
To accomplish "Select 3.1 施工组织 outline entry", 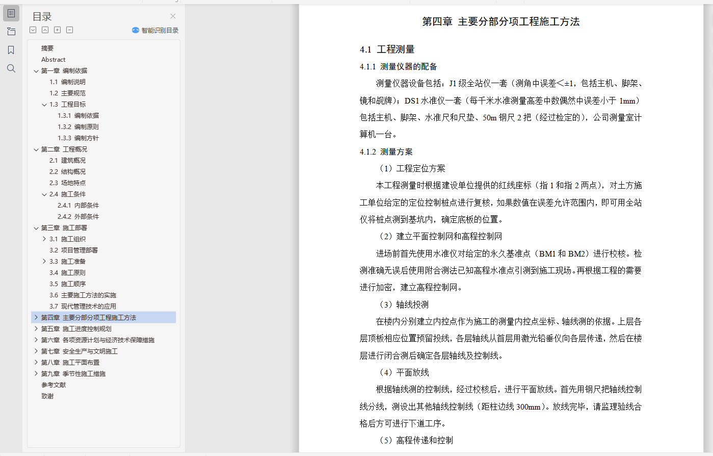I will point(68,239).
